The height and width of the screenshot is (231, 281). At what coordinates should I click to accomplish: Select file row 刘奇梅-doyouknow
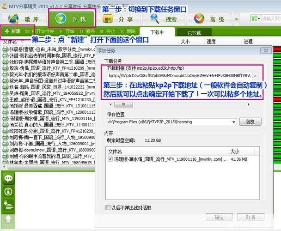[x=49, y=150]
